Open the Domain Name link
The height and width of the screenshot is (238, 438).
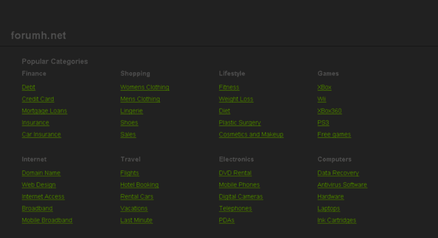pos(41,173)
